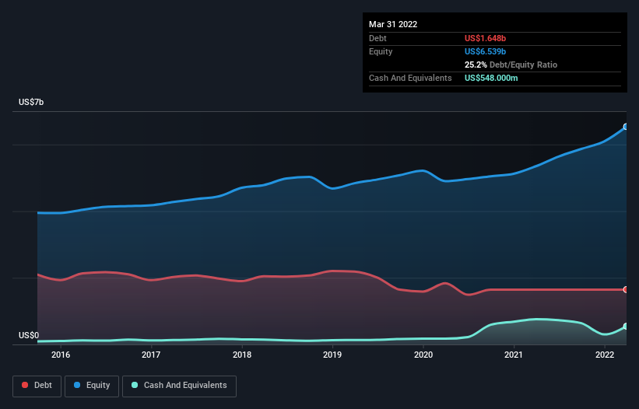This screenshot has width=639, height=409.
Task: Click the US$7b y-axis label
Action: tap(31, 102)
